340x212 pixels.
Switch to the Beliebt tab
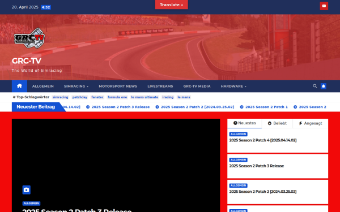tap(277, 123)
